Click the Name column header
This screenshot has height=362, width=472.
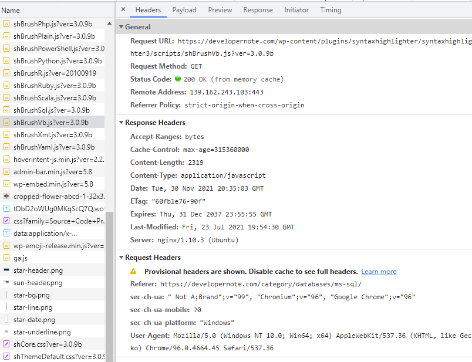pos(57,10)
